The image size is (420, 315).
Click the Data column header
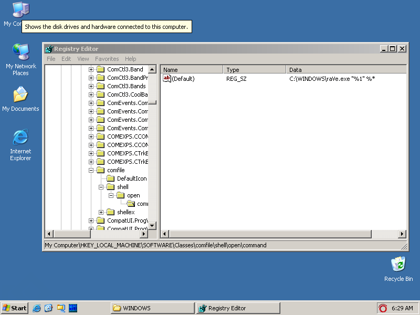click(346, 70)
